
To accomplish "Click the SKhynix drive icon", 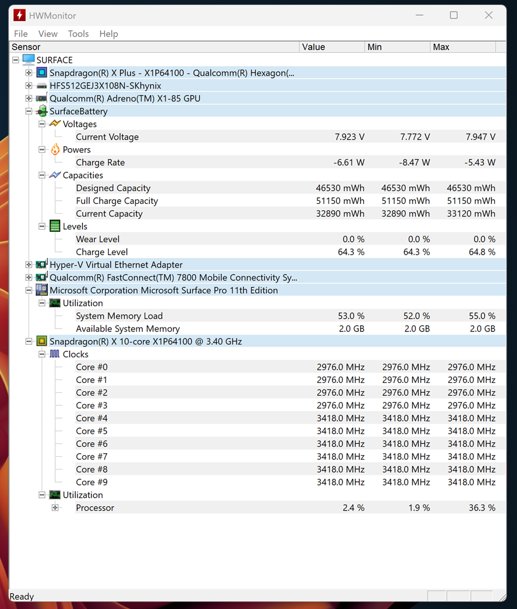I will tap(42, 86).
